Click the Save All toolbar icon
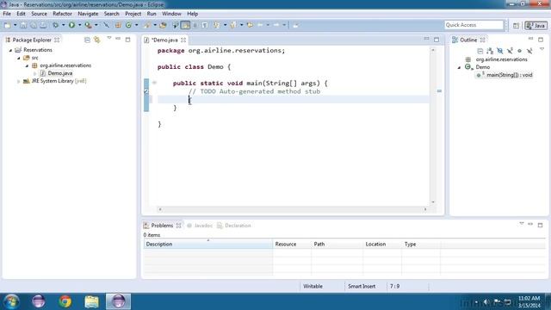The width and height of the screenshot is (551, 310). pyautogui.click(x=34, y=25)
